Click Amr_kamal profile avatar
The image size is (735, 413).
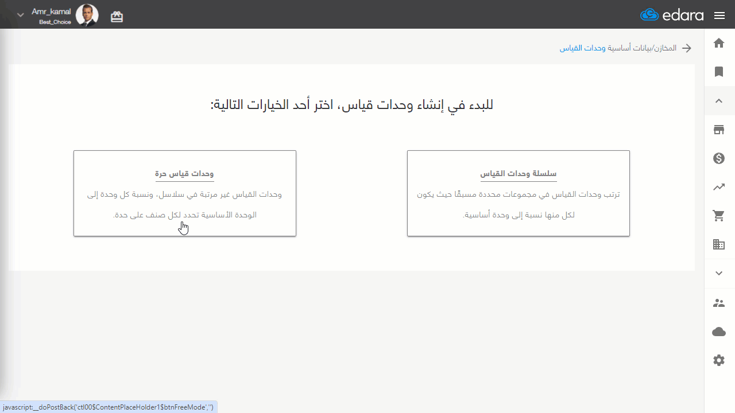pyautogui.click(x=87, y=15)
